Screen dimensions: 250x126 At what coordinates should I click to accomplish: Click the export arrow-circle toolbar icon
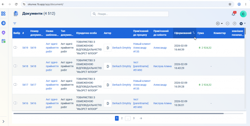234,24
